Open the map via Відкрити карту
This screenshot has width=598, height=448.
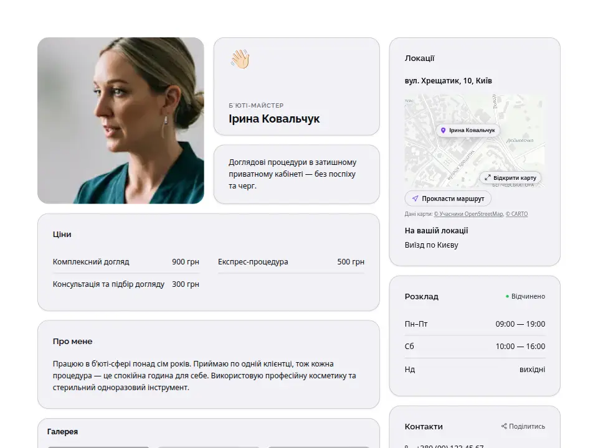(x=510, y=177)
